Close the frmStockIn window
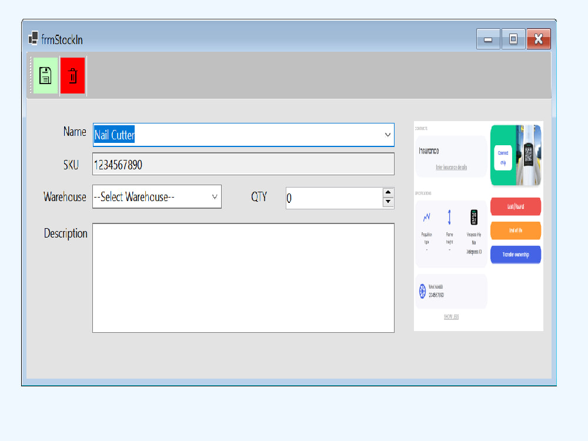 (x=539, y=39)
